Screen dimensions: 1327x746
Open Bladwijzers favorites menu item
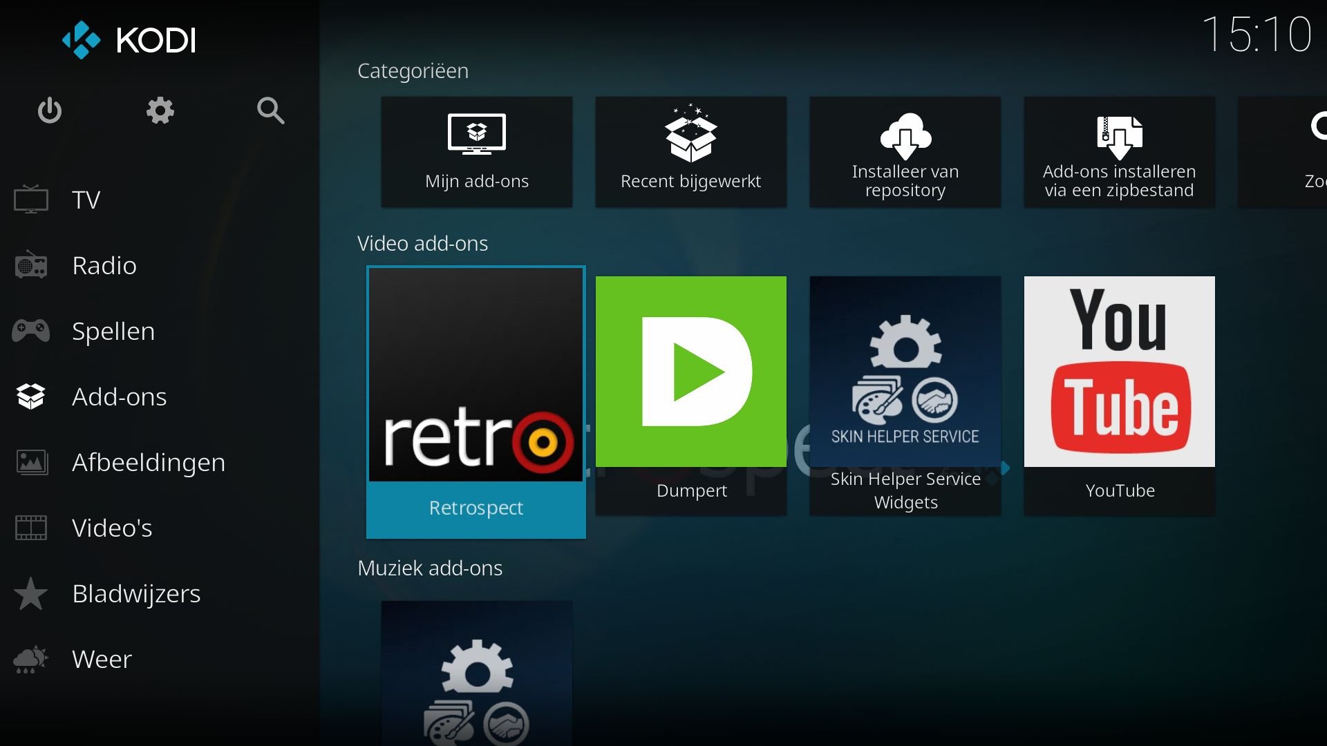click(135, 594)
